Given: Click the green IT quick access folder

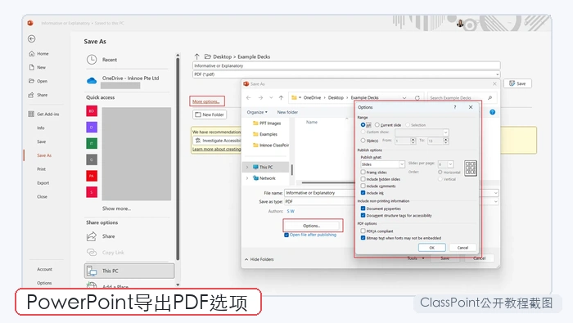Looking at the screenshot, I should click(x=92, y=143).
